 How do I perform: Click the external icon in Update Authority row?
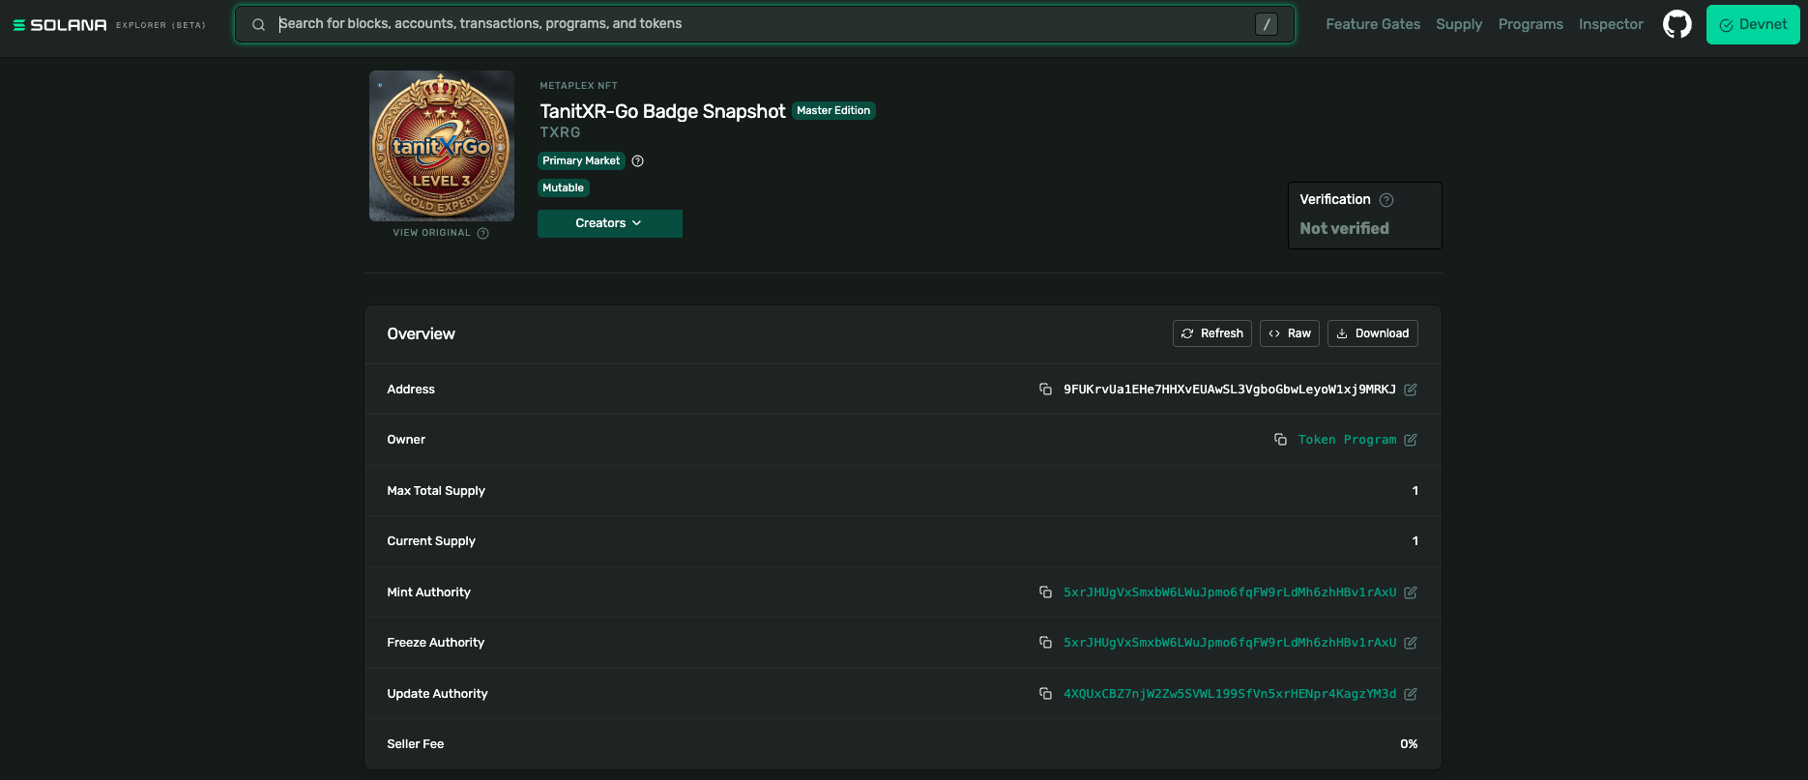click(1411, 694)
